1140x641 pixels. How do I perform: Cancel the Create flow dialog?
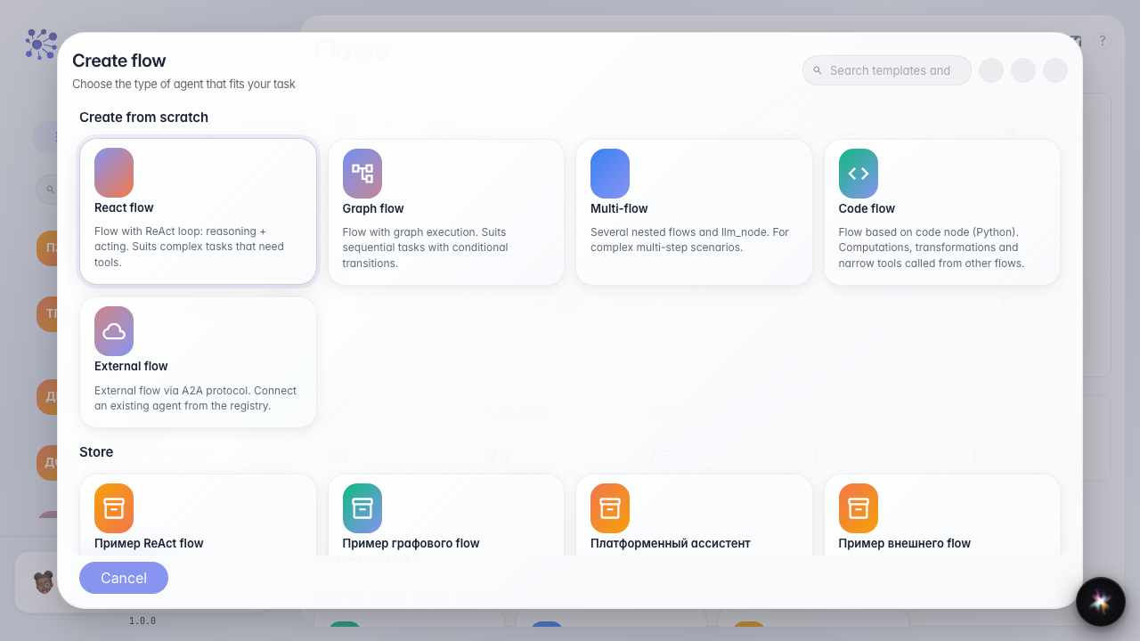click(x=124, y=578)
